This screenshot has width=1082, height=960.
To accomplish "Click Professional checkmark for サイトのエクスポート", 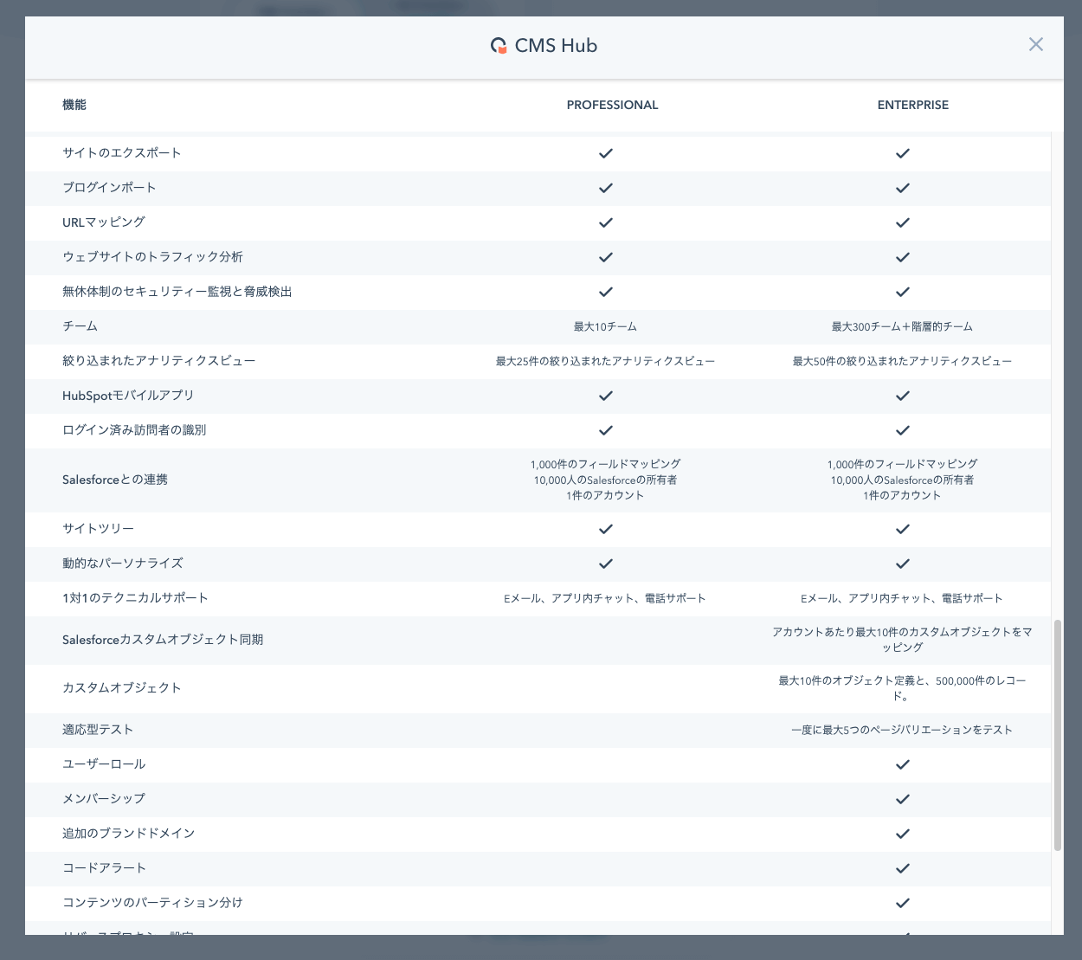I will [606, 153].
